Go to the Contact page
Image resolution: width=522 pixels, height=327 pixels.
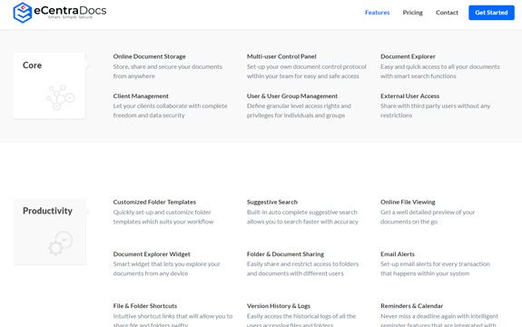point(447,13)
